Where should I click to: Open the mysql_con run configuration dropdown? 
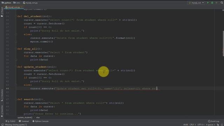196,3
